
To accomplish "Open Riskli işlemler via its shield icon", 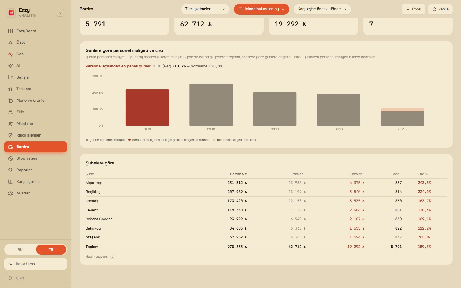I will (x=11, y=135).
